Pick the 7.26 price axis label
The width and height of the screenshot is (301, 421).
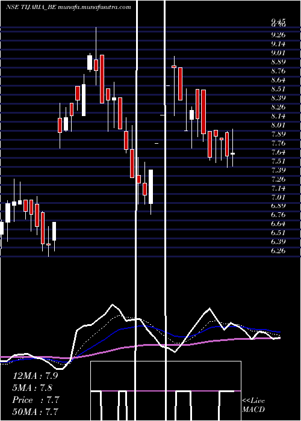click(278, 179)
